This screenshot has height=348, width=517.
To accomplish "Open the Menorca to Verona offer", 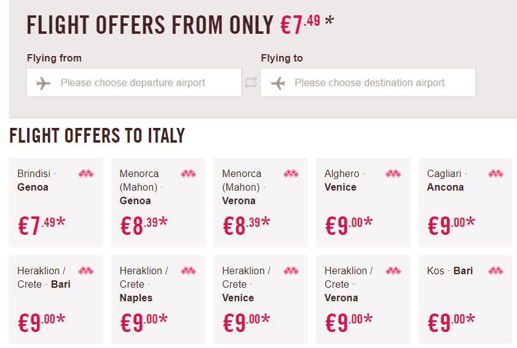I will coord(261,202).
